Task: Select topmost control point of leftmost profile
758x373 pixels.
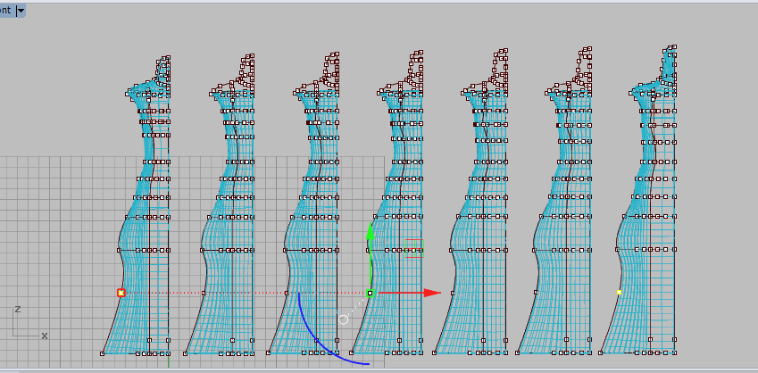Action: point(167,58)
